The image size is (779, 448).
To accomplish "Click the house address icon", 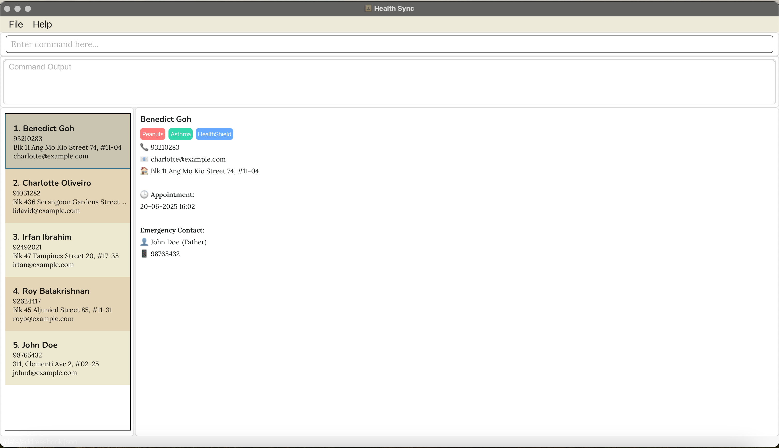I will (x=144, y=171).
